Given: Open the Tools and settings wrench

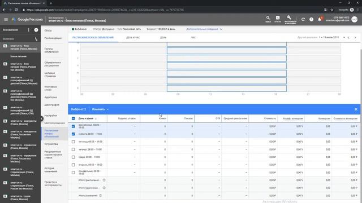Looking at the screenshot, I should (289, 19).
